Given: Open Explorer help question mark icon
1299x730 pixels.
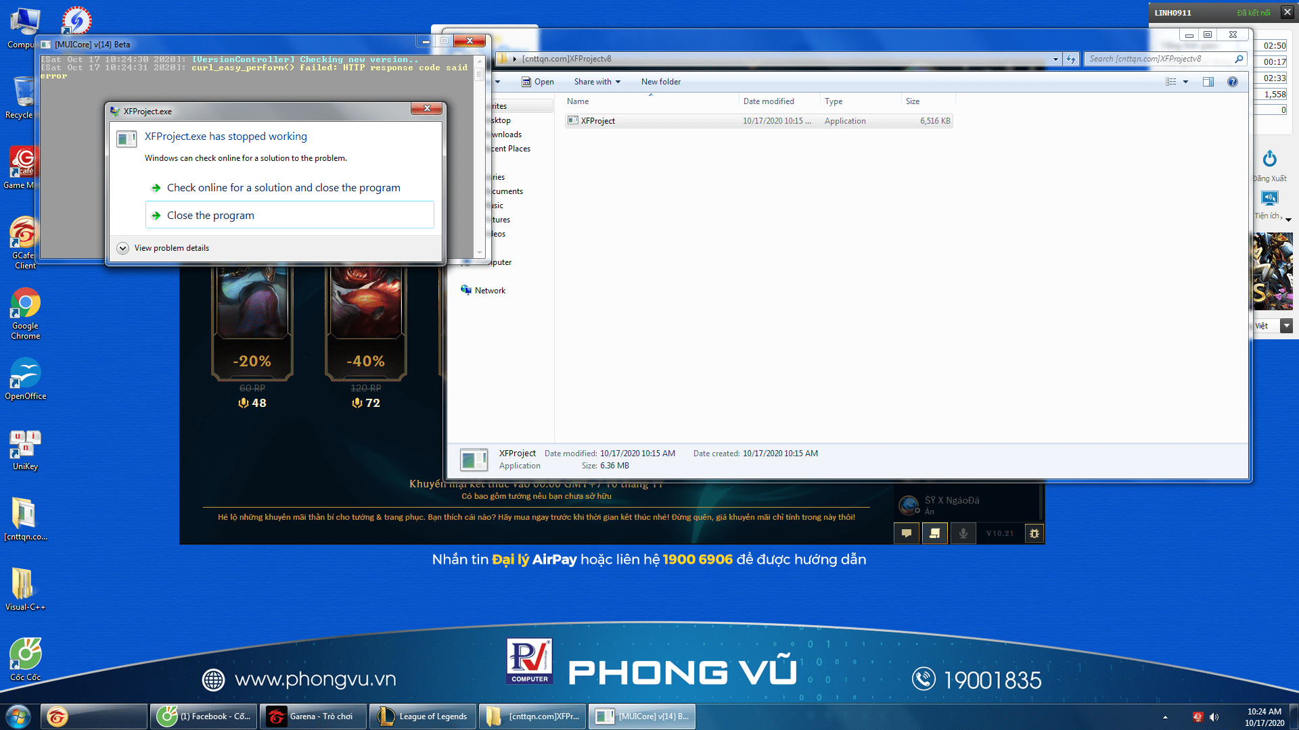Looking at the screenshot, I should click(1233, 82).
